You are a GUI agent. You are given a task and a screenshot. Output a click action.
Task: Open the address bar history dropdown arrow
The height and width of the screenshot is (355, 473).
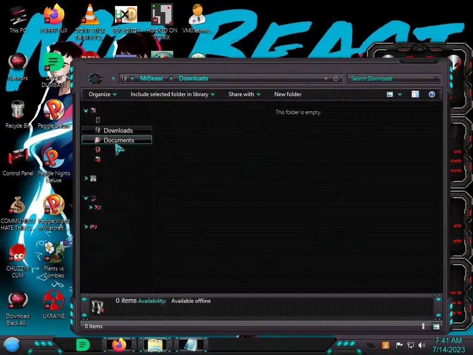pyautogui.click(x=326, y=79)
